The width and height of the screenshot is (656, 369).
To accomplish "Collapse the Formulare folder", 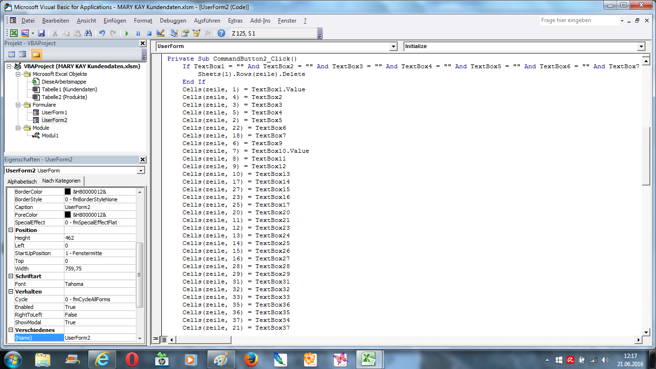I will coord(18,105).
